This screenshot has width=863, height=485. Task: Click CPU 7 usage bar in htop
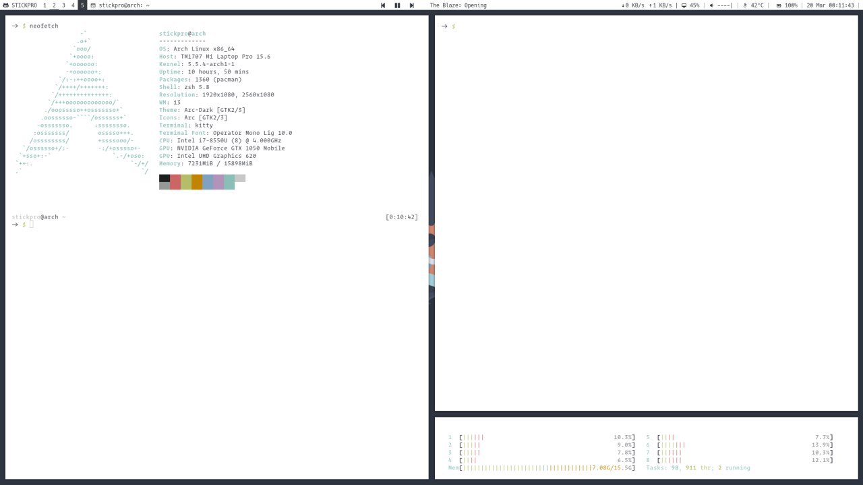[745, 453]
